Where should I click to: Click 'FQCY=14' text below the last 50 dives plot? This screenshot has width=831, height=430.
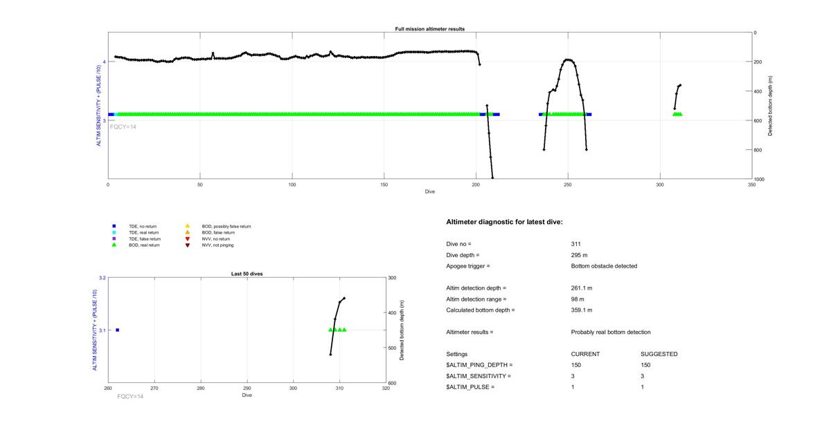(130, 396)
